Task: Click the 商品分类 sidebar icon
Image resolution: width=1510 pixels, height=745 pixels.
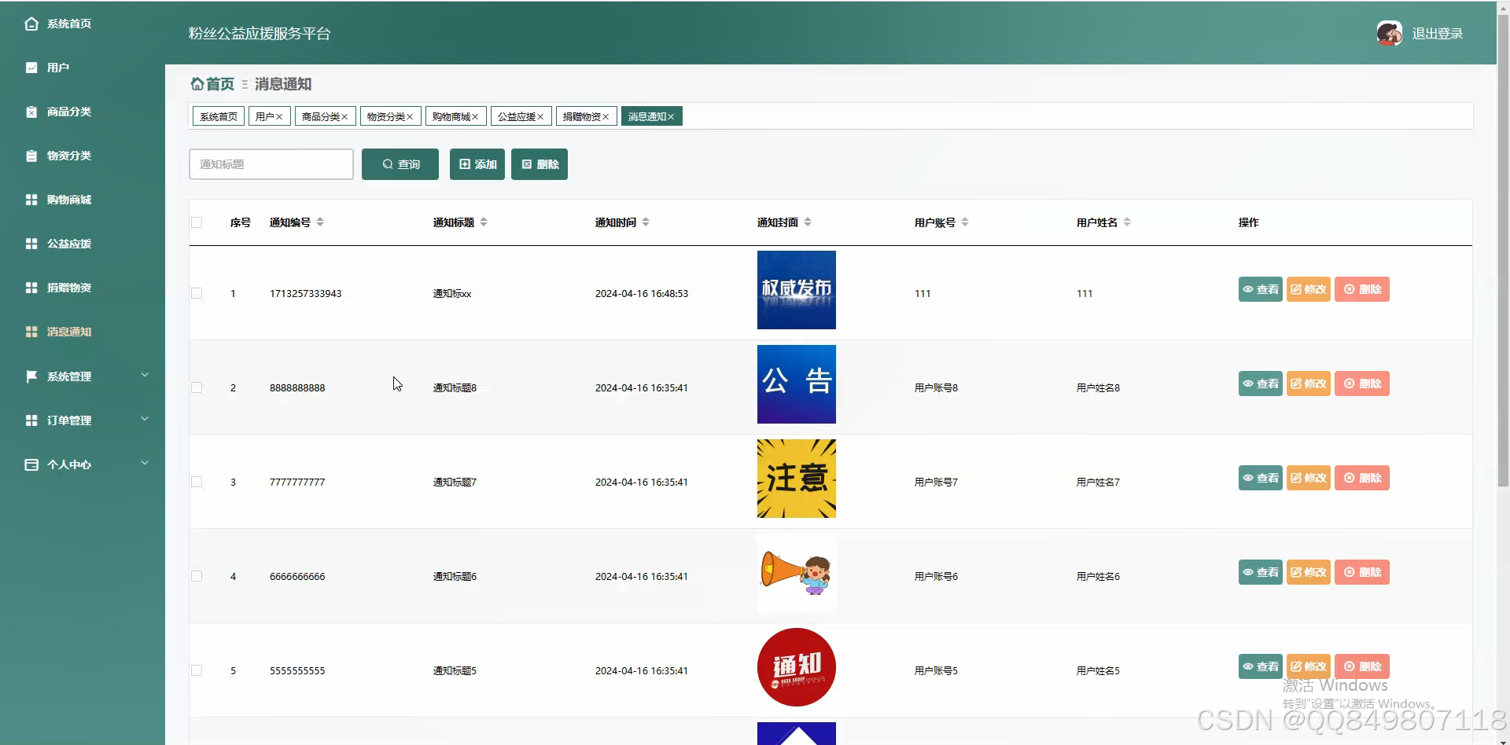Action: (31, 112)
